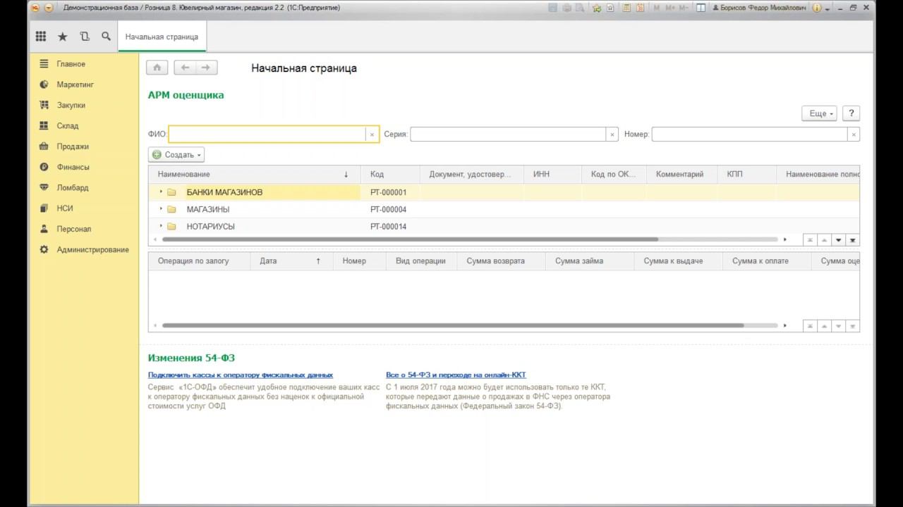This screenshot has height=507, width=903.
Task: Click user name Борисов Федор Михайлович
Action: pos(760,8)
